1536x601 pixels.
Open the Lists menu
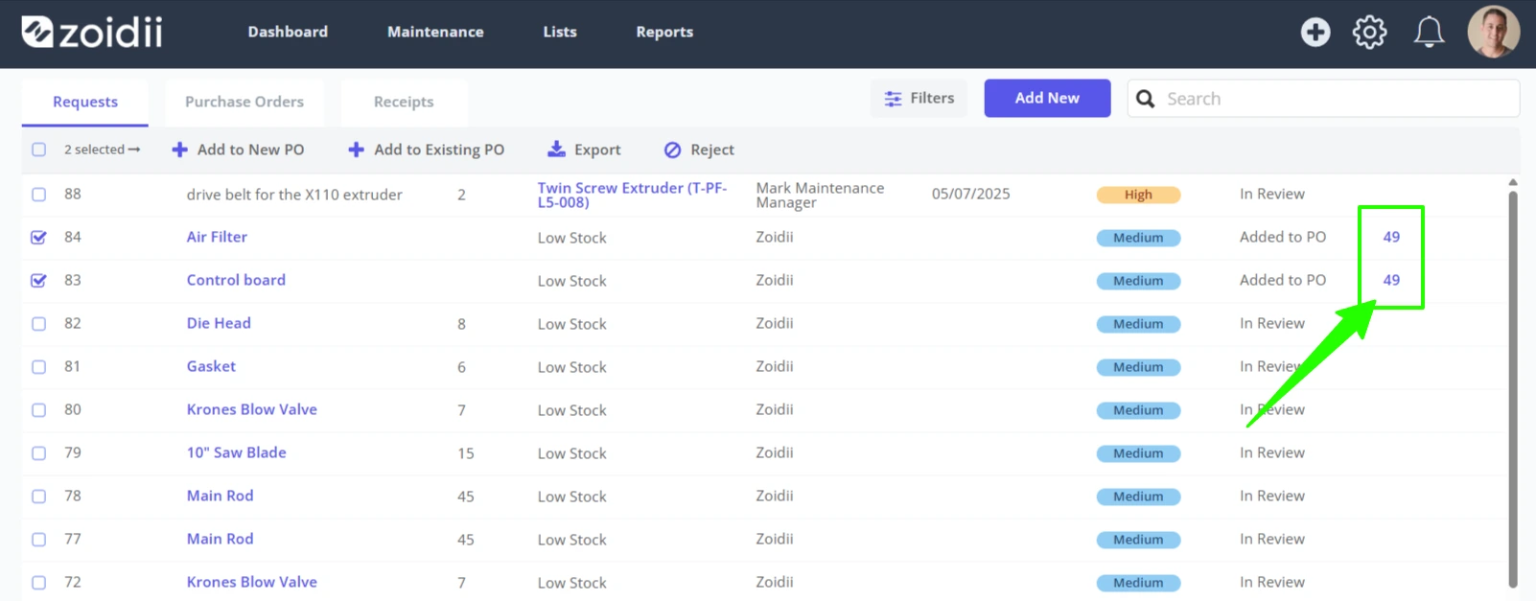[560, 32]
